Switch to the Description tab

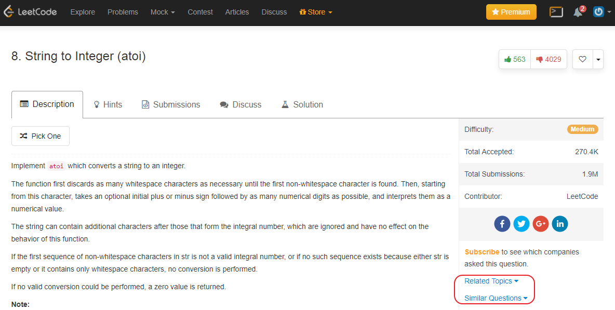click(47, 104)
